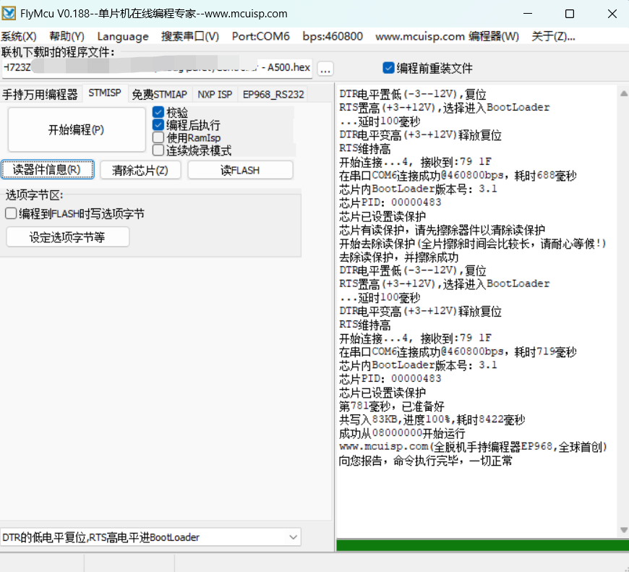Enable 连续烧录模式 checkbox
629x572 pixels.
point(159,150)
